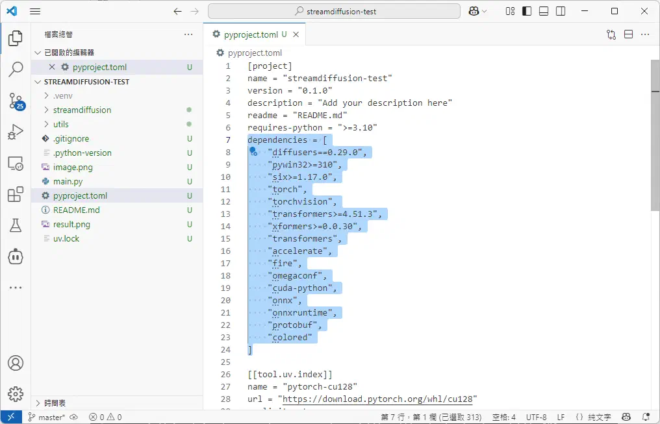Open the Source Control view with 25 pending changes
Viewport: 660px width, 424px height.
[16, 101]
